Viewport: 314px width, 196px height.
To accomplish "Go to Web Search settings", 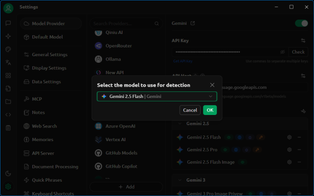I will click(44, 126).
